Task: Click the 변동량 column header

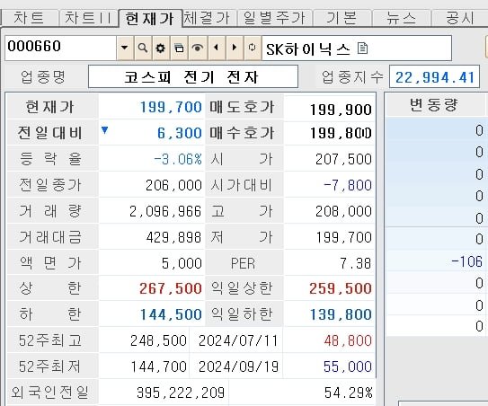Action: pos(434,105)
